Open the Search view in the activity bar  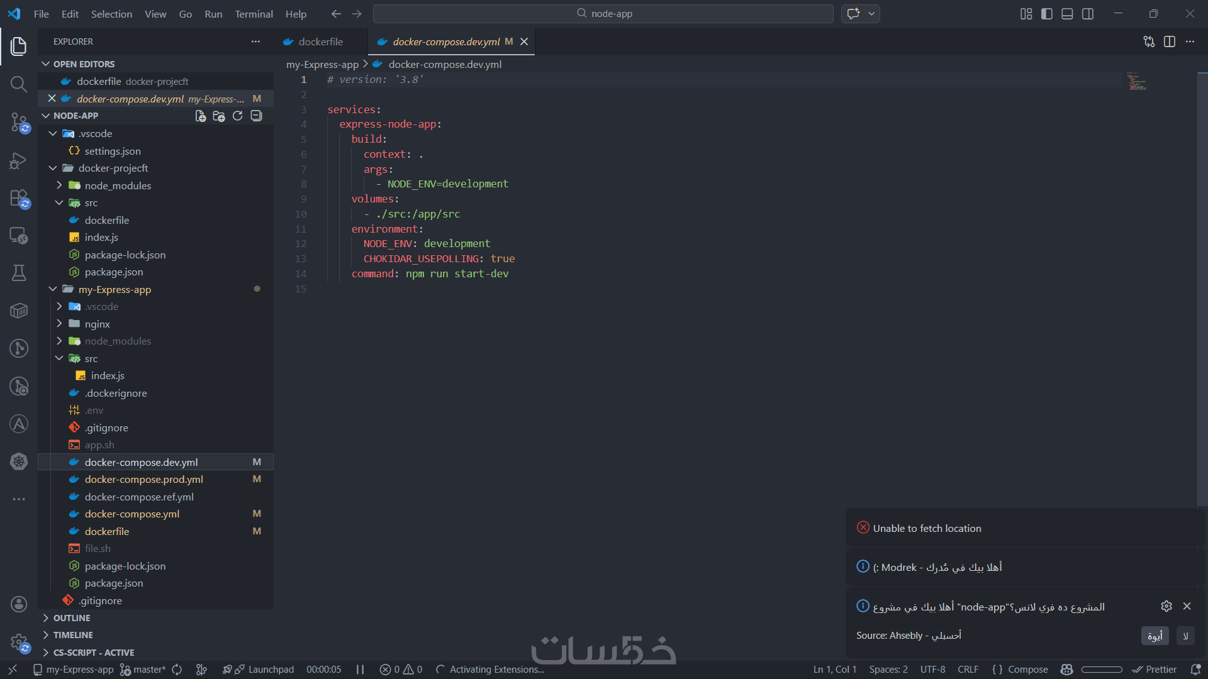click(19, 84)
